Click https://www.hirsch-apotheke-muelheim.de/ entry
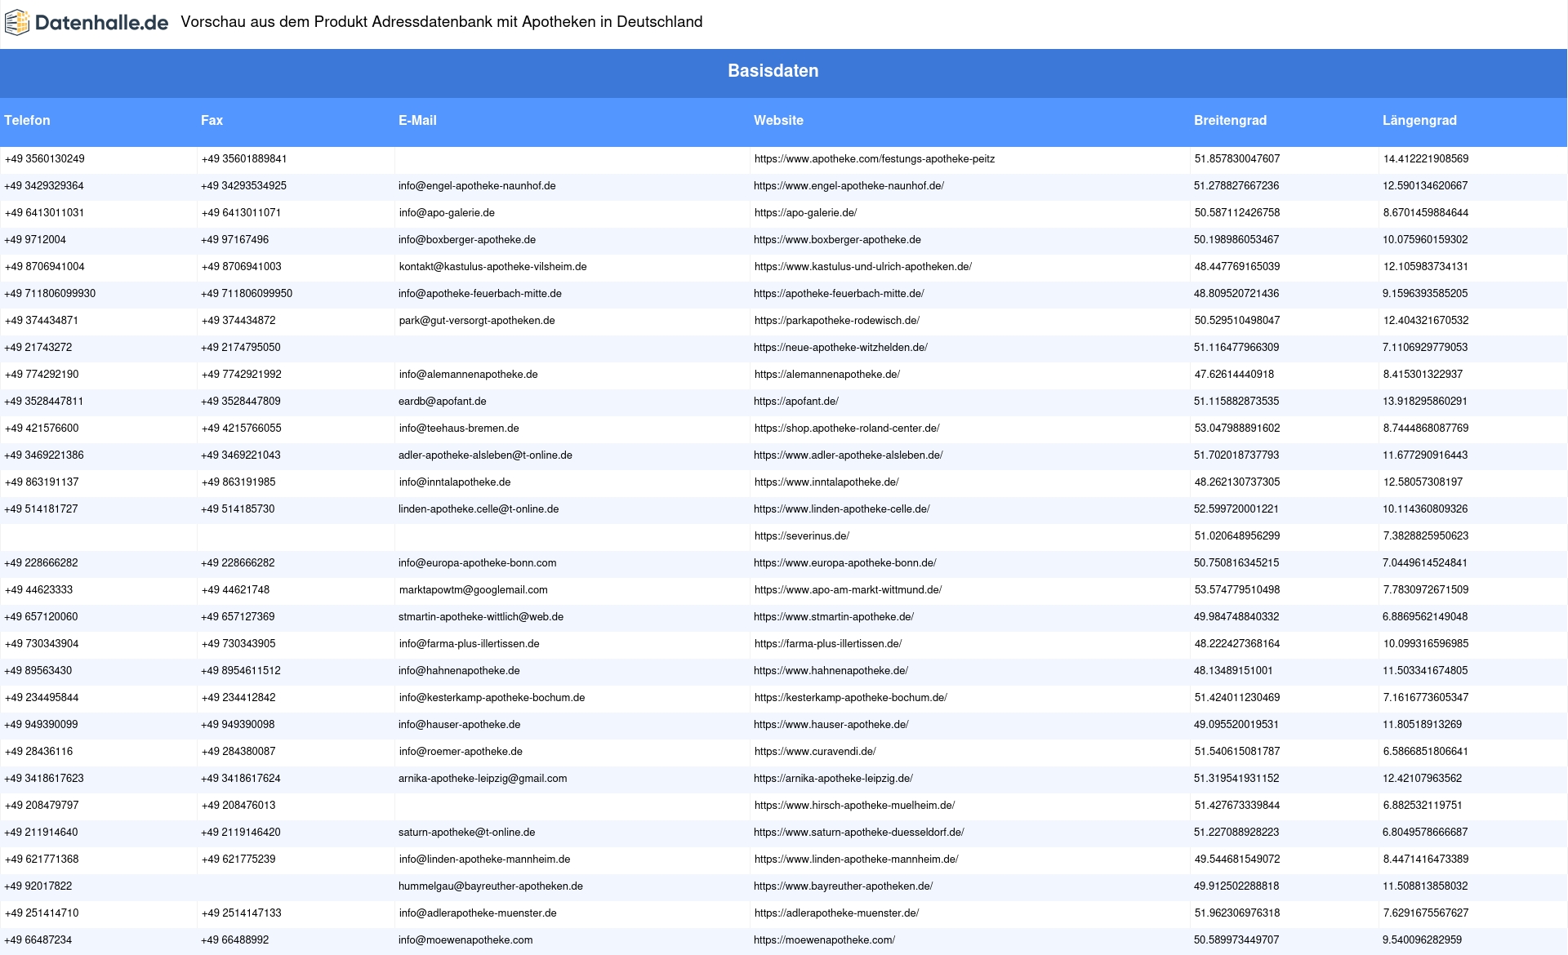The height and width of the screenshot is (955, 1568). pyautogui.click(x=855, y=806)
